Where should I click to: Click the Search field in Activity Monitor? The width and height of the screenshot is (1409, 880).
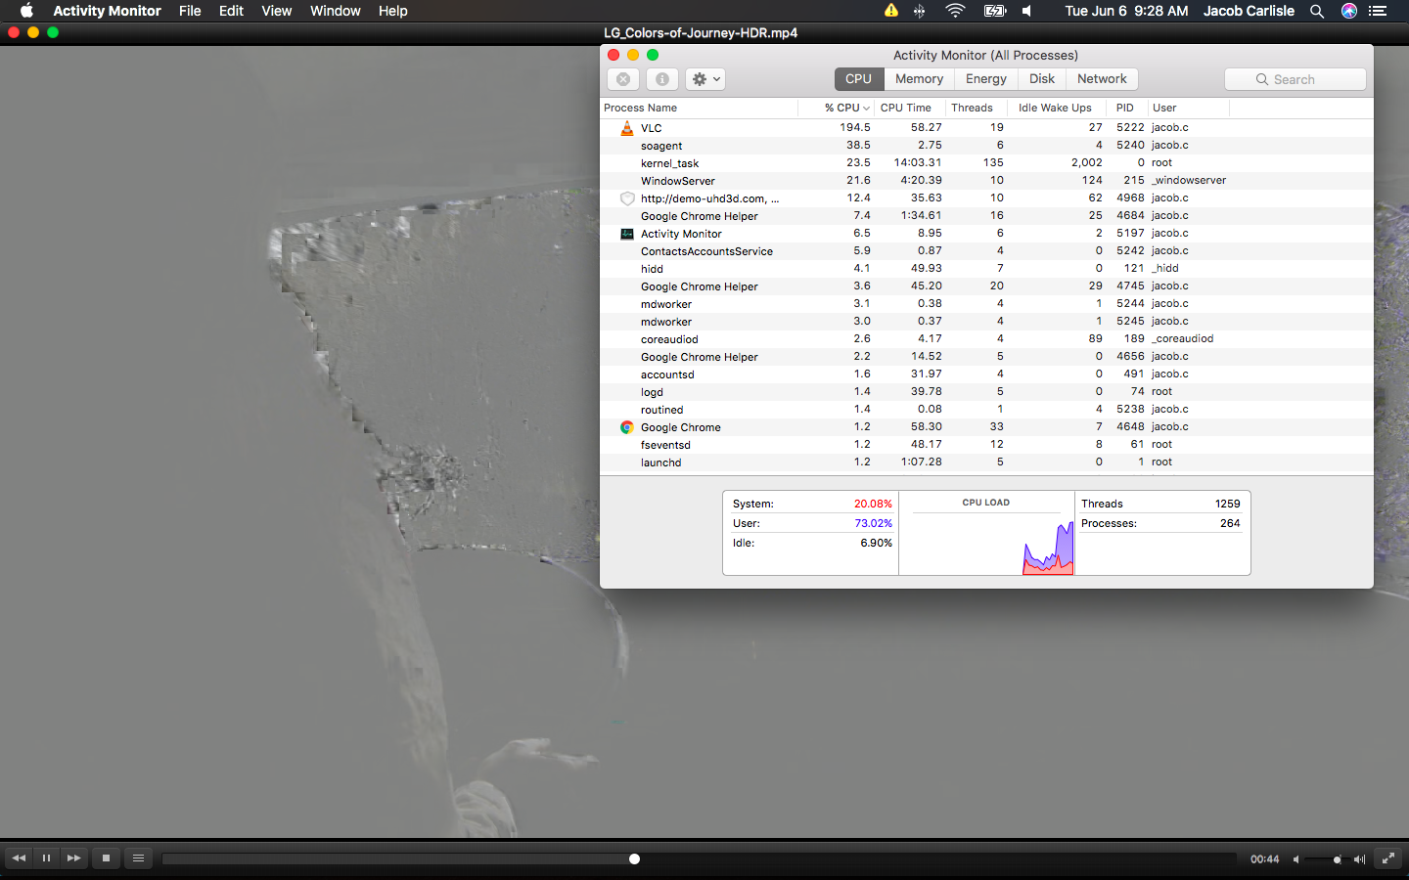1295,79
